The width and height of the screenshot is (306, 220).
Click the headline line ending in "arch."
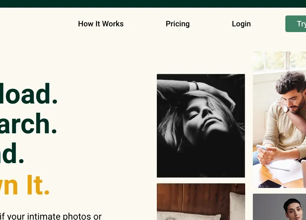click(x=28, y=123)
